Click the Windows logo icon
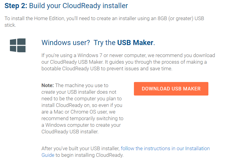 tap(18, 45)
